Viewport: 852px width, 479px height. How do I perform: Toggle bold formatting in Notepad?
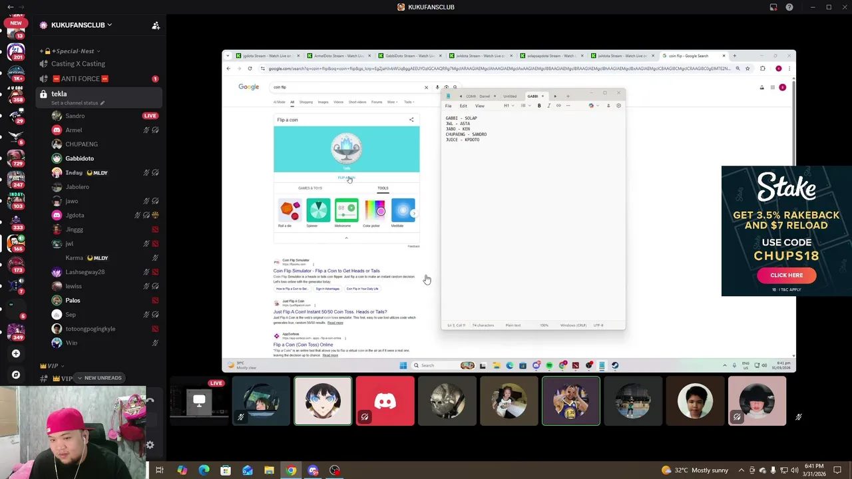(x=539, y=106)
